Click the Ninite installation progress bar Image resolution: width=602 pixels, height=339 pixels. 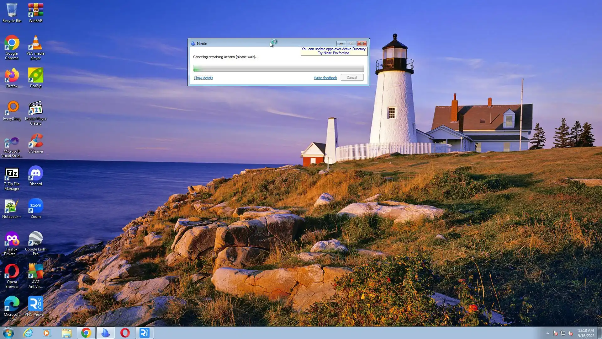coord(278,68)
